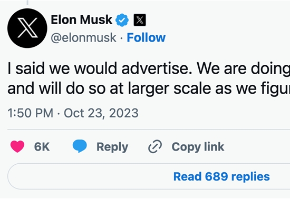Click the 1:50 PM time stamp
The image size is (290, 199).
point(31,113)
